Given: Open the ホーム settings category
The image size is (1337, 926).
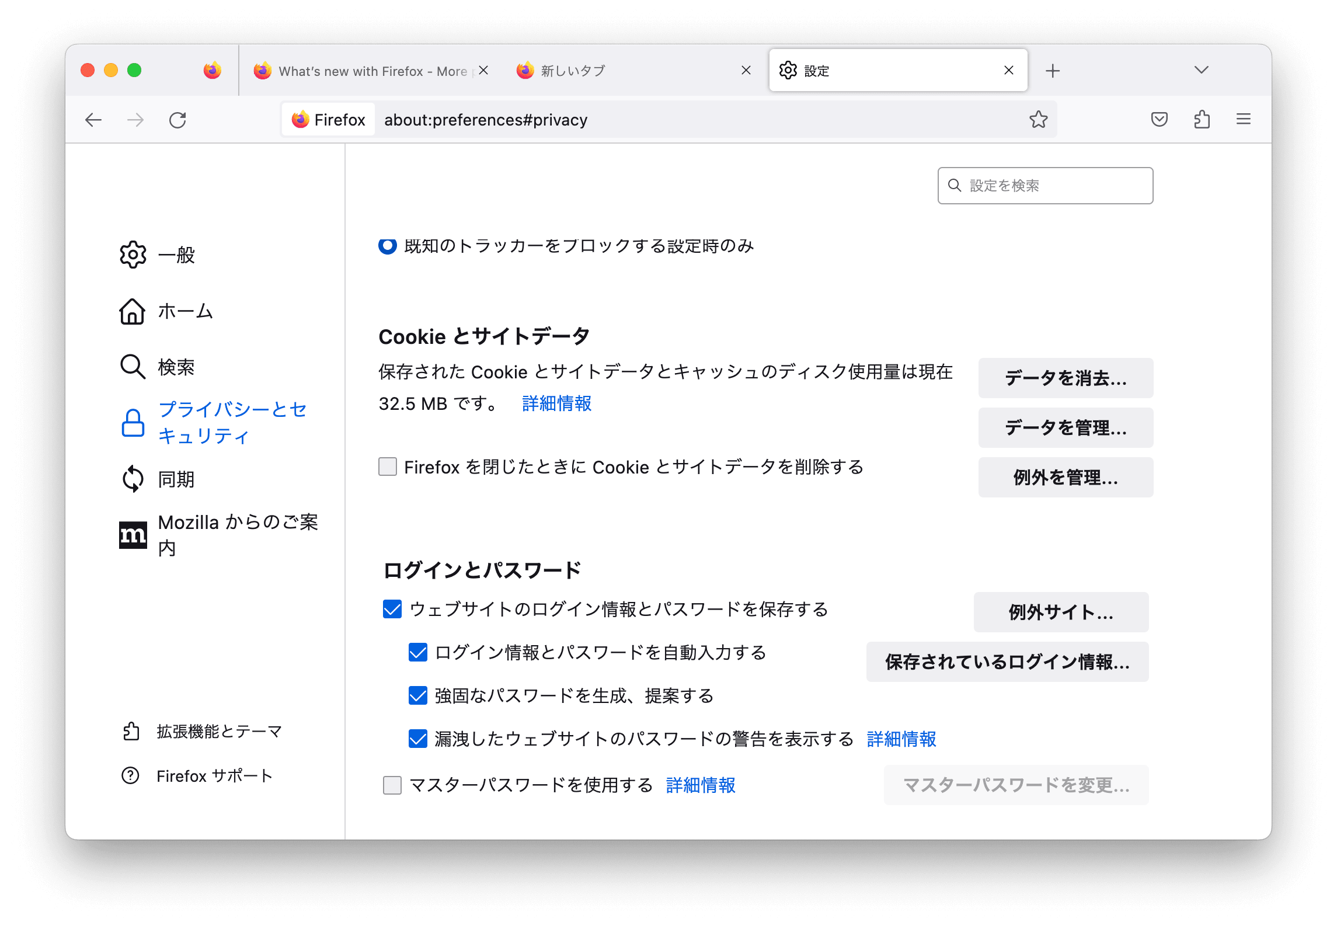Looking at the screenshot, I should 166,311.
